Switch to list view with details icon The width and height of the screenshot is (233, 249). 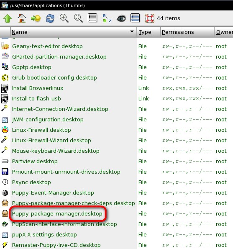(92, 18)
